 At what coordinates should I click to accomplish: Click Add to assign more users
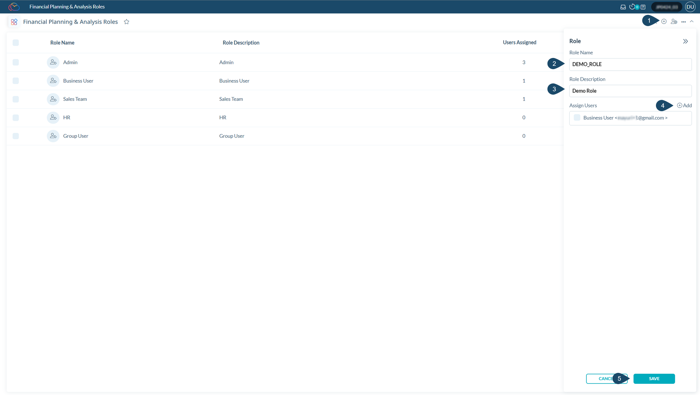click(x=685, y=105)
